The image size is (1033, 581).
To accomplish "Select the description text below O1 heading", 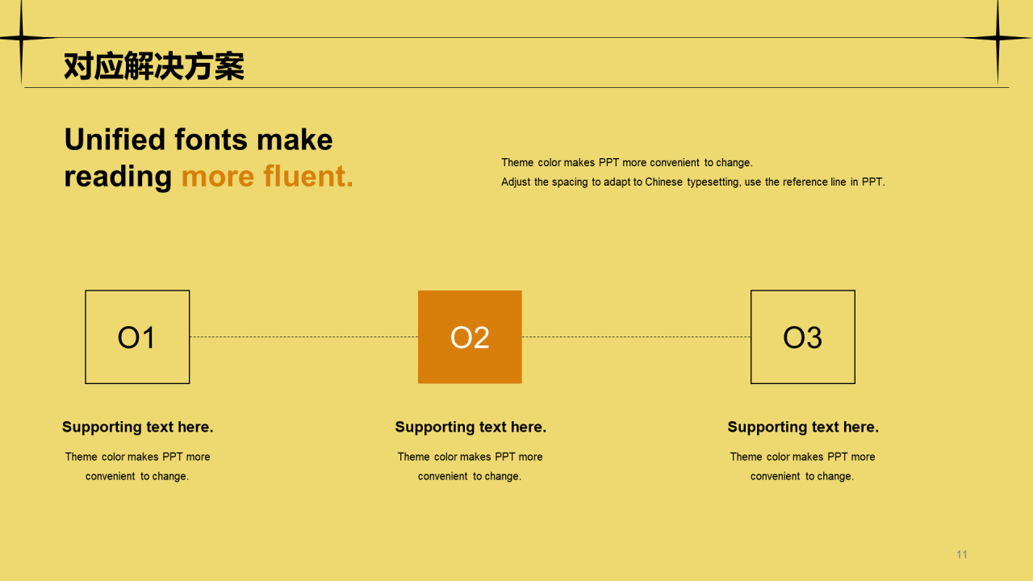I will (x=138, y=466).
